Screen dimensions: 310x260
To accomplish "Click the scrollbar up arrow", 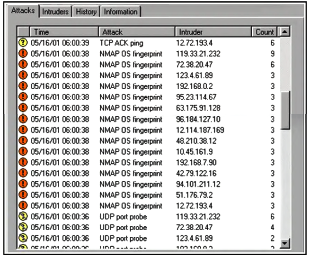I will coord(284,32).
